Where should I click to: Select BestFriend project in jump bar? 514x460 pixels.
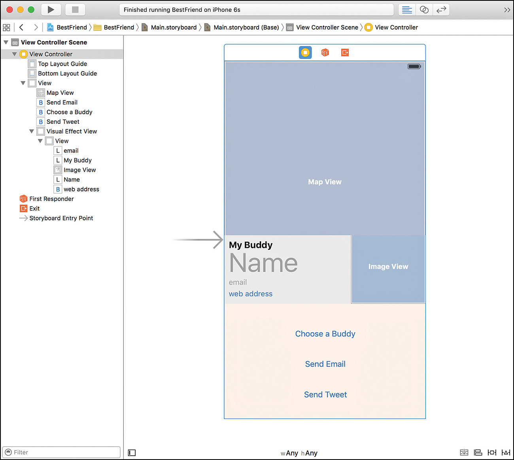[67, 27]
